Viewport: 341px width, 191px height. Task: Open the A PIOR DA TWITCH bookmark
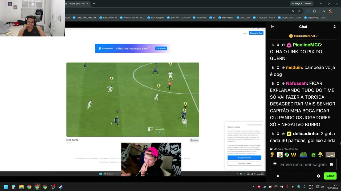(264, 18)
